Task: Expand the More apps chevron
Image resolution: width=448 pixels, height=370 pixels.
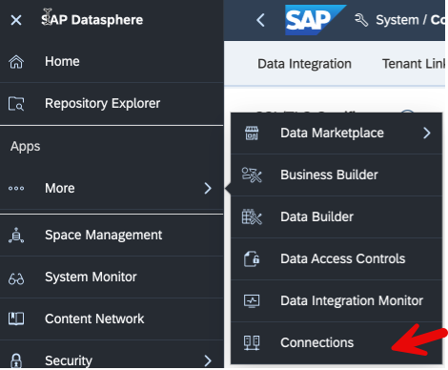Action: pyautogui.click(x=208, y=188)
